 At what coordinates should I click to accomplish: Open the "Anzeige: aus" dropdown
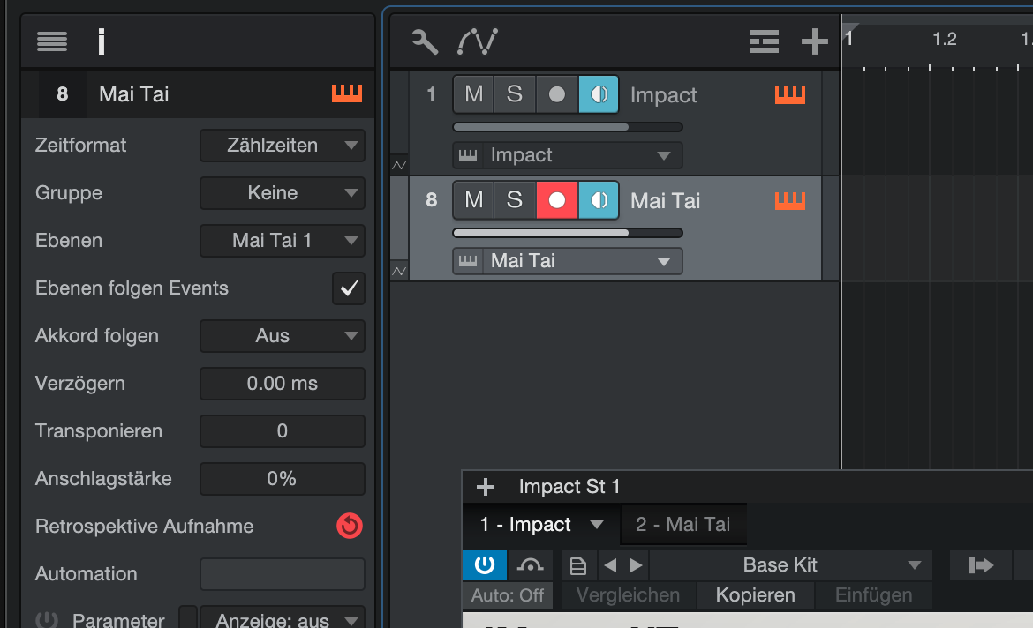click(x=282, y=619)
